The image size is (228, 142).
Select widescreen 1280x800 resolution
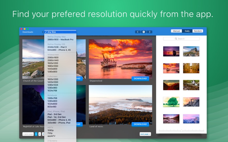tap(60, 72)
